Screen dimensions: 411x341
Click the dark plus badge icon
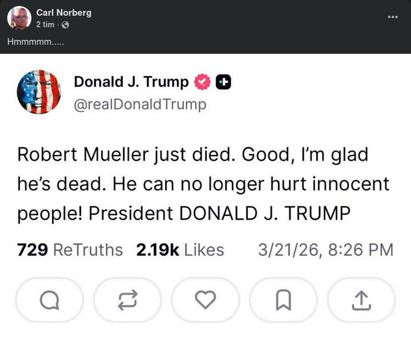click(223, 82)
